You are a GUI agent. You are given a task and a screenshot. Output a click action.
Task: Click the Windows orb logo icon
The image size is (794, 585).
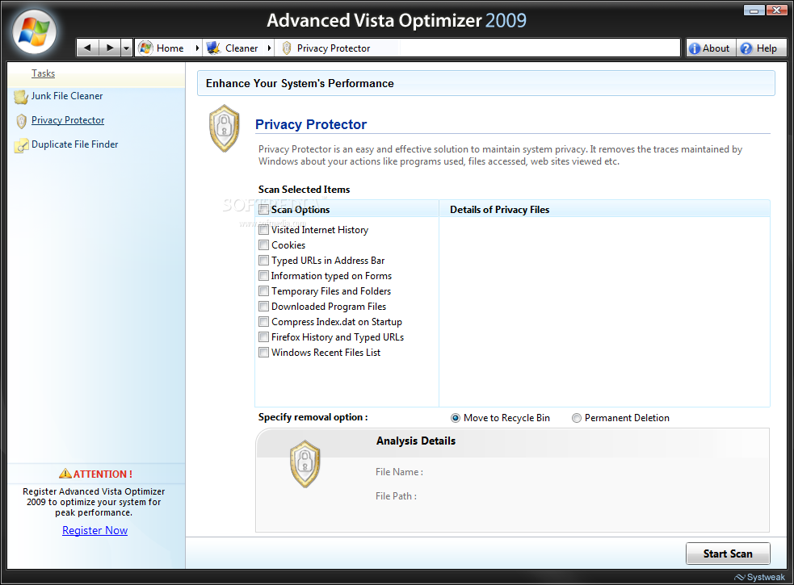[x=34, y=31]
